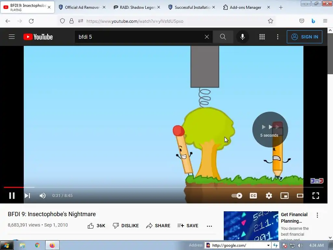
Task: Switch to theater mode
Action: (x=300, y=196)
